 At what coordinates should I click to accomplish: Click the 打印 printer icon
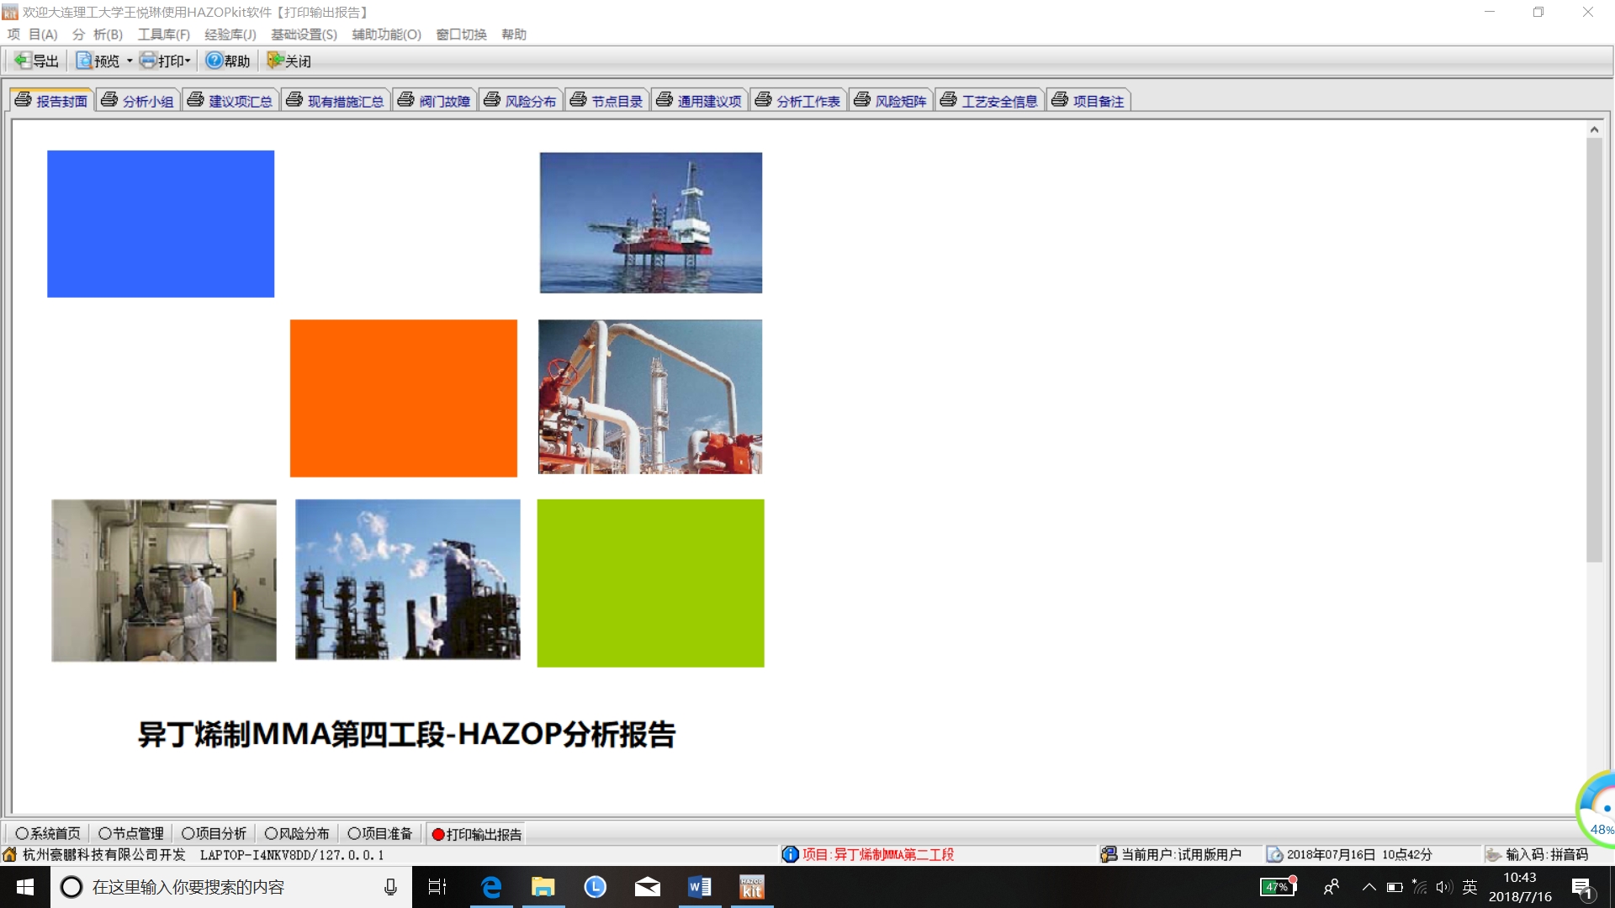pyautogui.click(x=148, y=61)
